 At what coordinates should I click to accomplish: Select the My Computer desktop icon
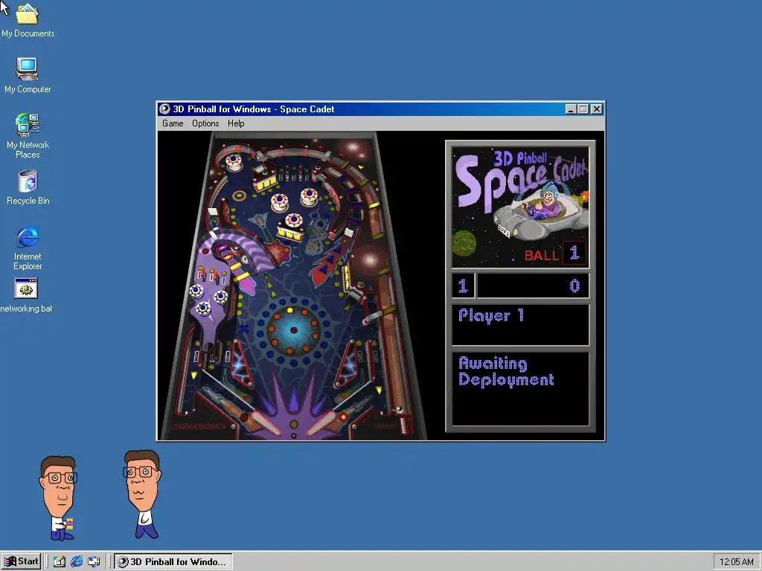click(28, 76)
